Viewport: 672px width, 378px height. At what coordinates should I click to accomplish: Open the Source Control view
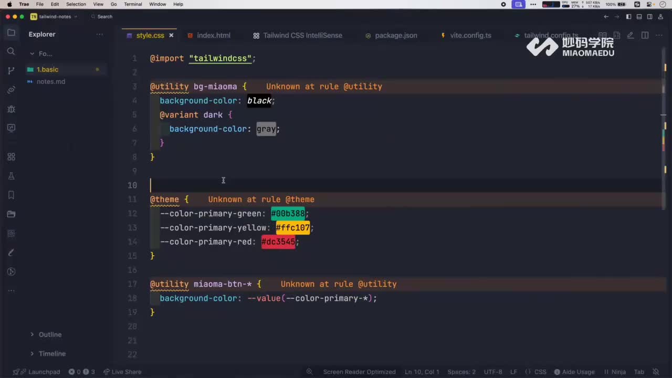11,71
